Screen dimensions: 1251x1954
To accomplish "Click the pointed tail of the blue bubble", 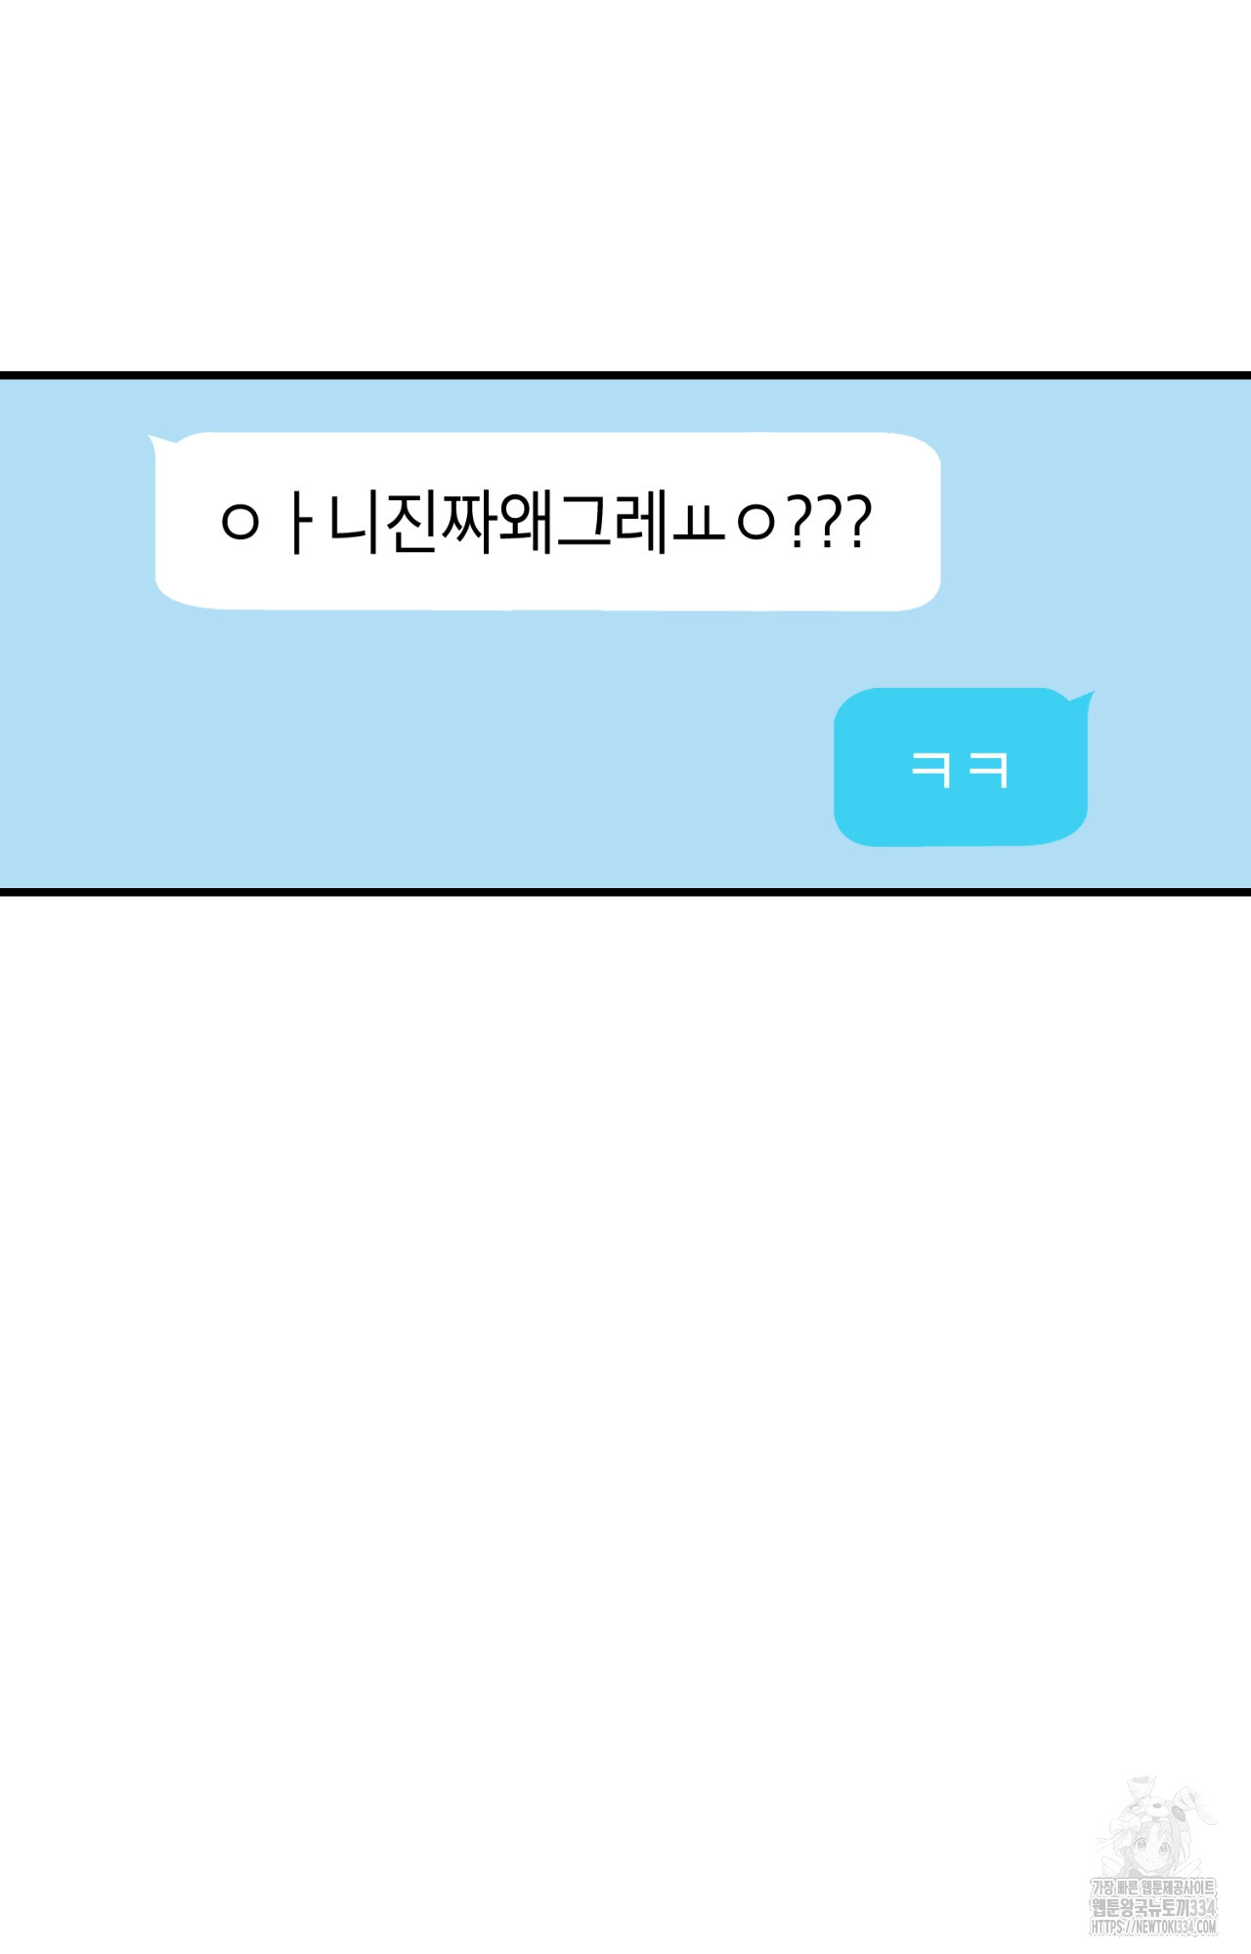I will click(1081, 700).
